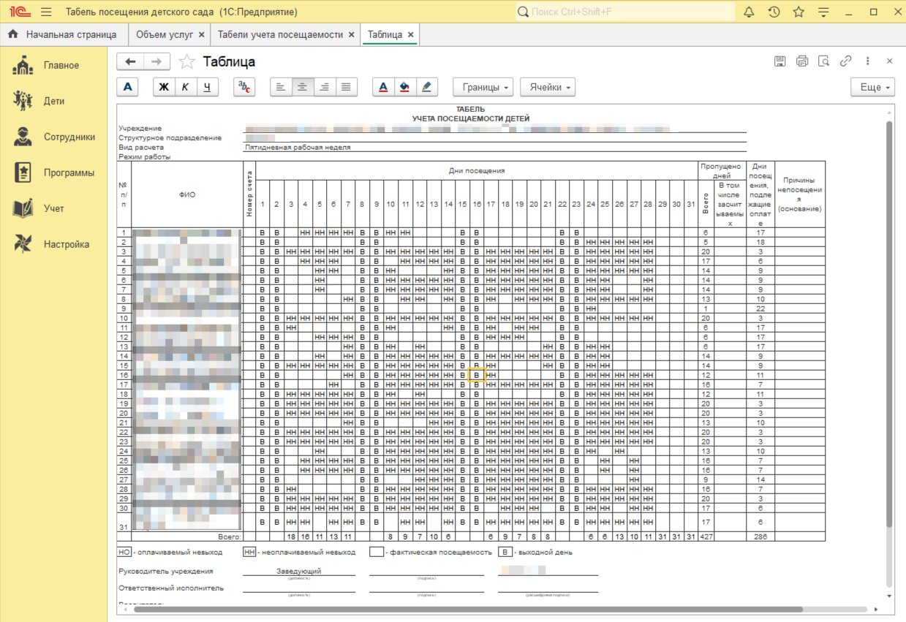906x622 pixels.
Task: Expand the Границы dropdown
Action: click(483, 87)
